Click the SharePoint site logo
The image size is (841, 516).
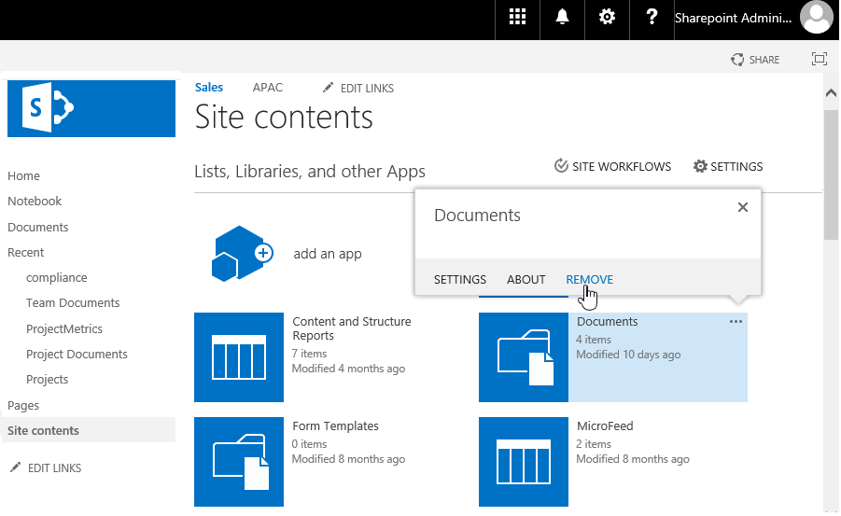pyautogui.click(x=91, y=108)
